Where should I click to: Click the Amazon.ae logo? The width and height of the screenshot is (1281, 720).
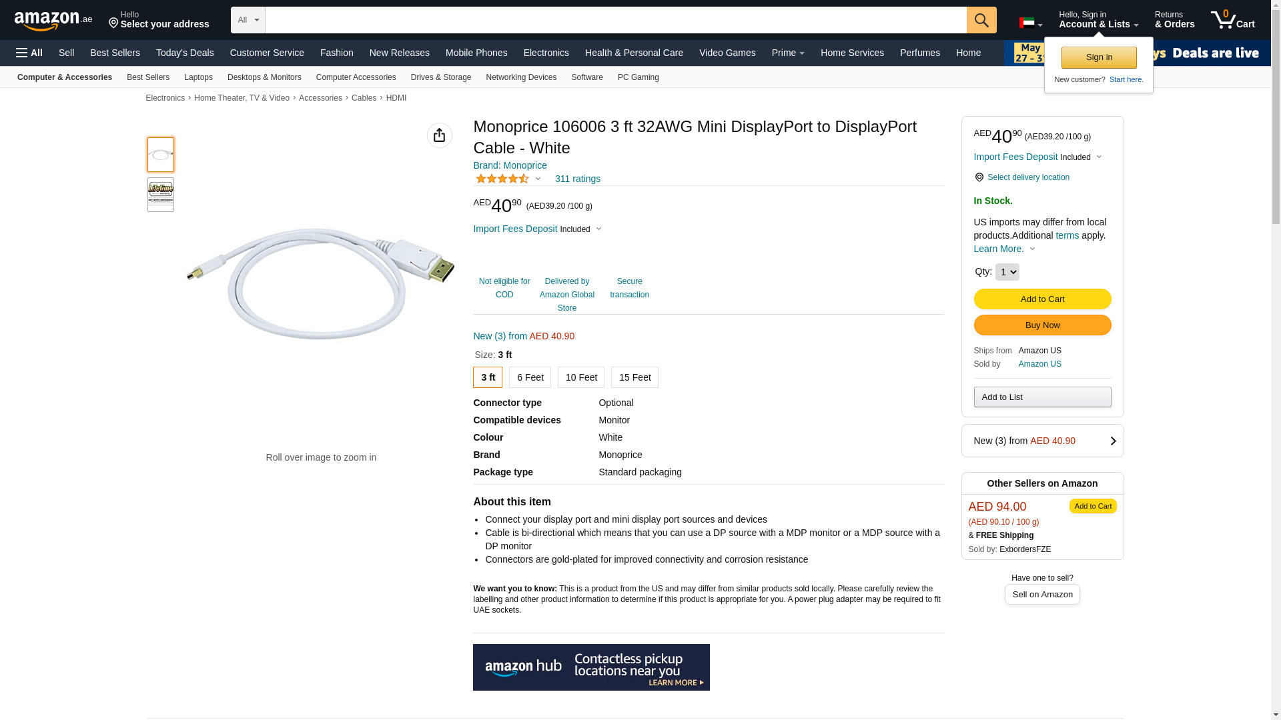(53, 21)
